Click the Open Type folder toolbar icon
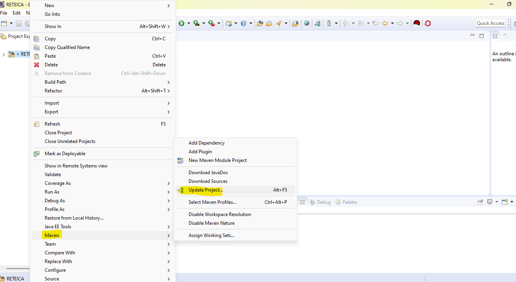The image size is (516, 282). (x=260, y=23)
